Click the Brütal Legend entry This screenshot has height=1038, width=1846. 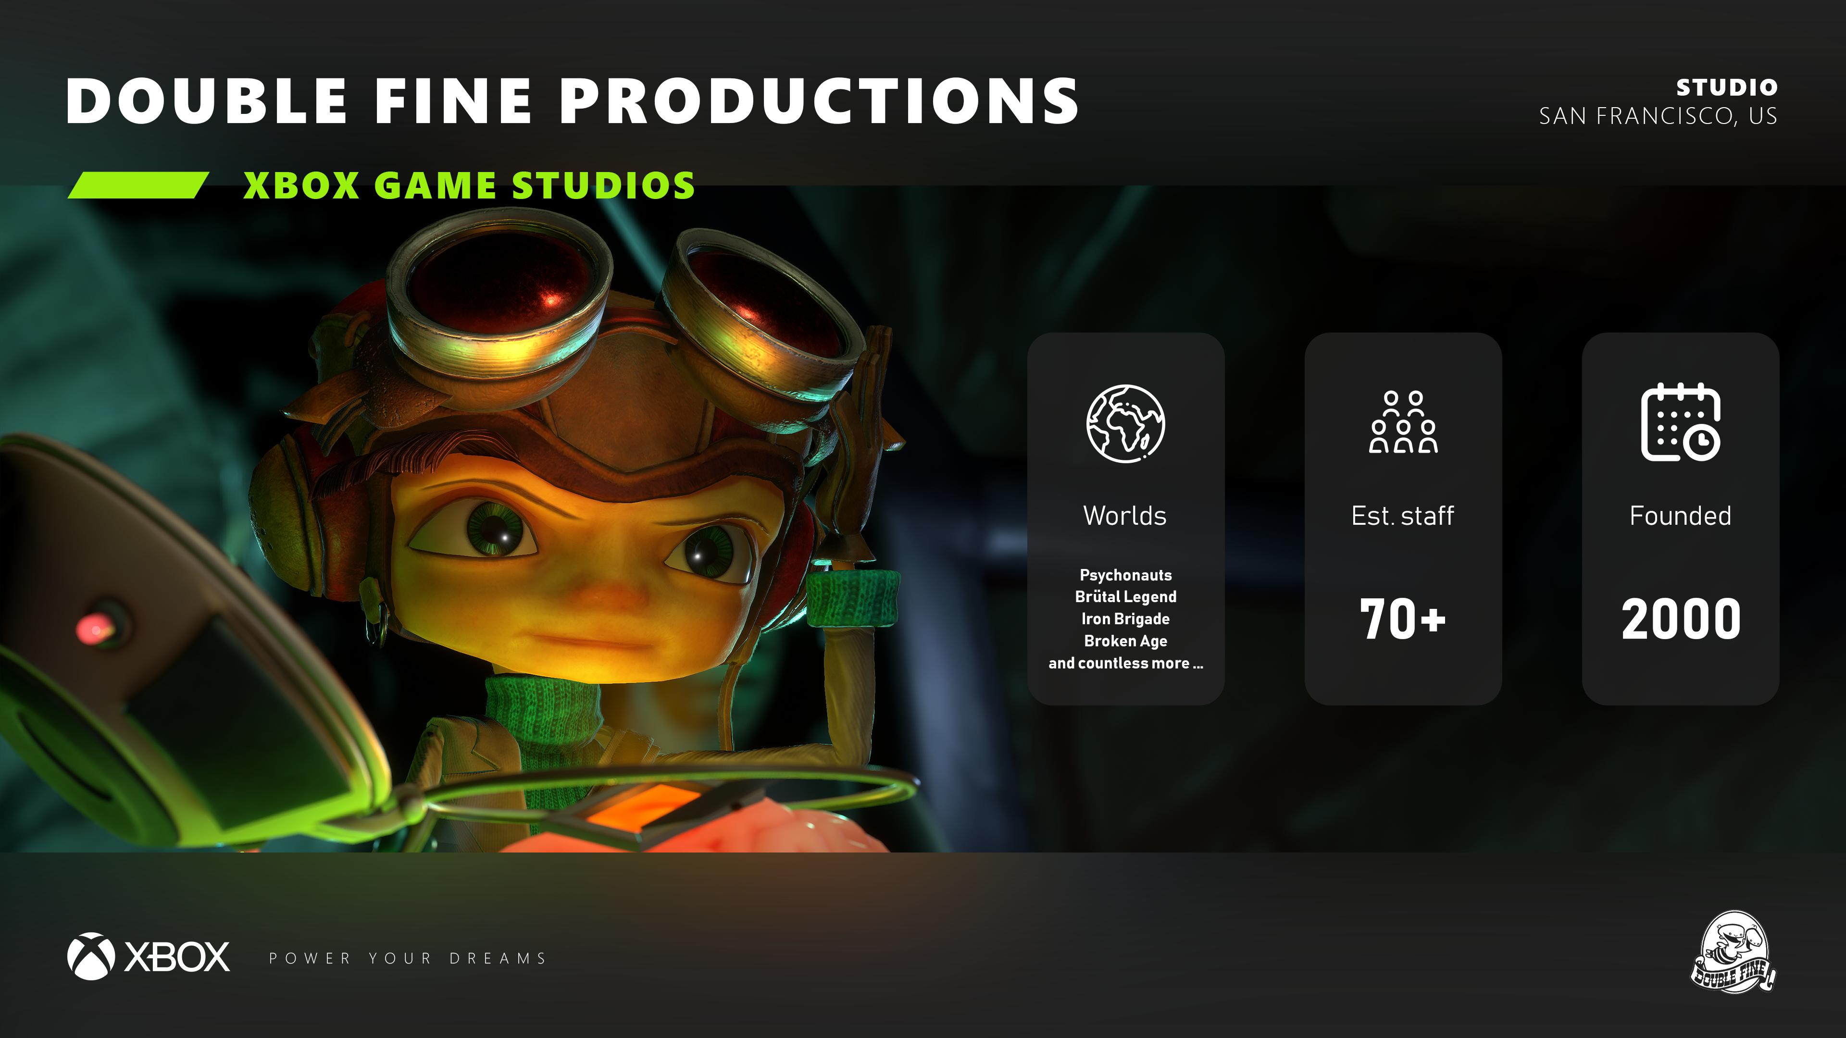point(1125,597)
